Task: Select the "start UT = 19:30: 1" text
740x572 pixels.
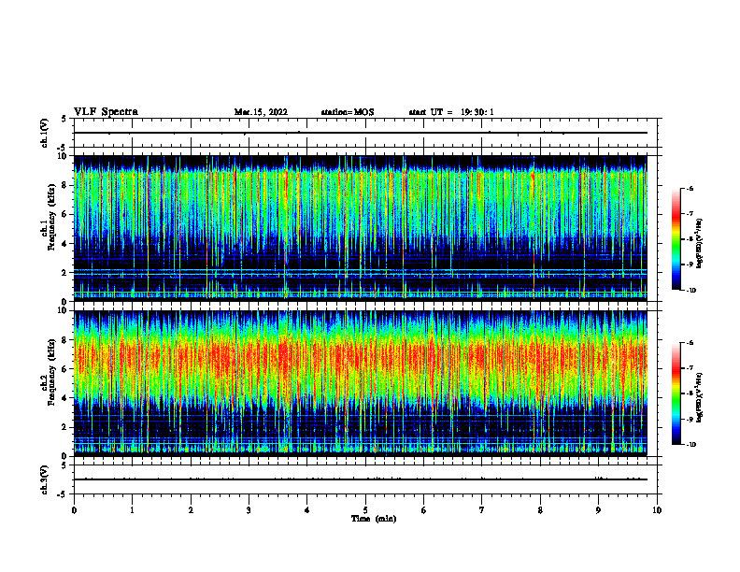Action: 451,112
